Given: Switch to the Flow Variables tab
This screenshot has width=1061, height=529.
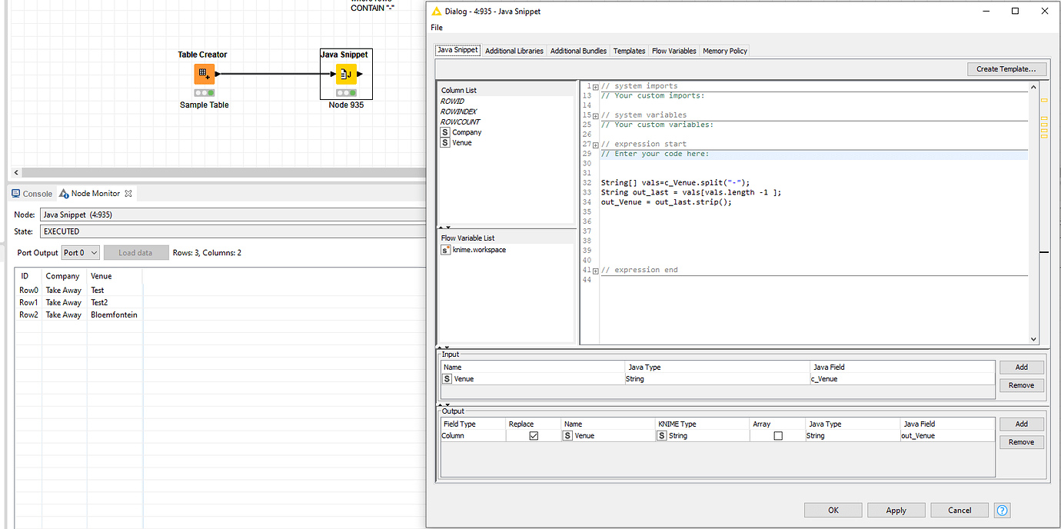Looking at the screenshot, I should pos(674,50).
